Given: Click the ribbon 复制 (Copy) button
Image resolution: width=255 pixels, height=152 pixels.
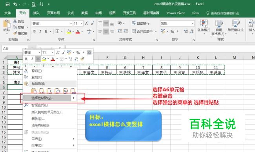Looking at the screenshot, I should click(x=18, y=27).
